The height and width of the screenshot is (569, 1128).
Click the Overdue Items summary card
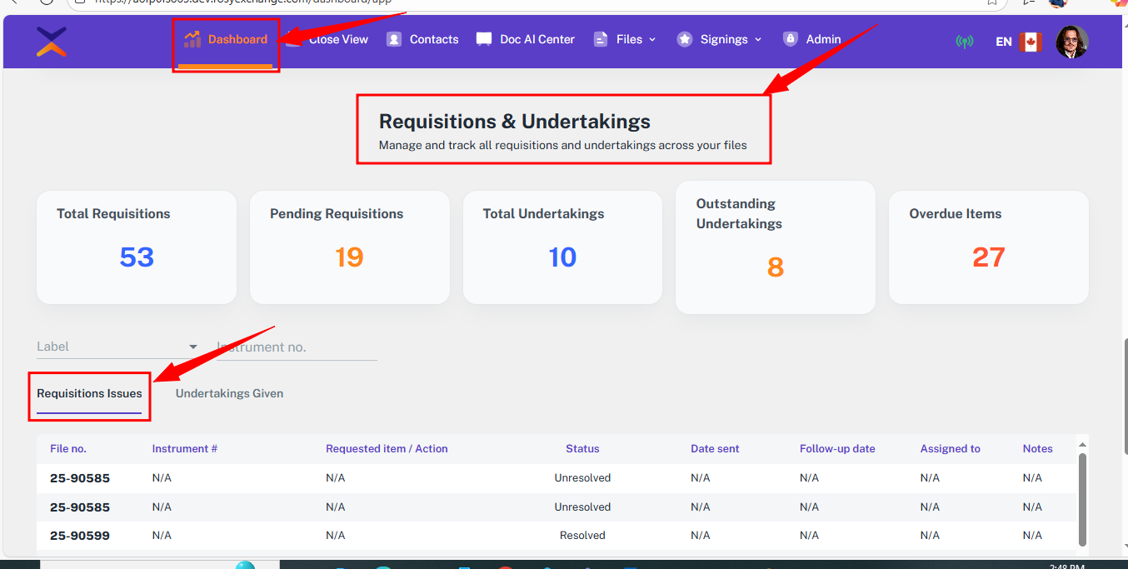point(988,247)
